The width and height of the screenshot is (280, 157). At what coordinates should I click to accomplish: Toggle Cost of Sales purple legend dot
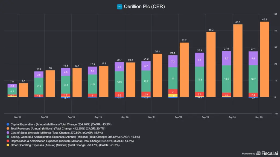coord(8,133)
